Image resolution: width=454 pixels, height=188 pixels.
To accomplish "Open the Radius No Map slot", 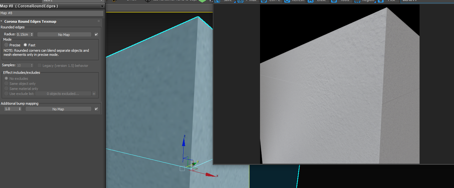I will click(64, 35).
